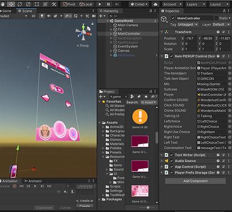Clear the Project search field

(x=126, y=96)
